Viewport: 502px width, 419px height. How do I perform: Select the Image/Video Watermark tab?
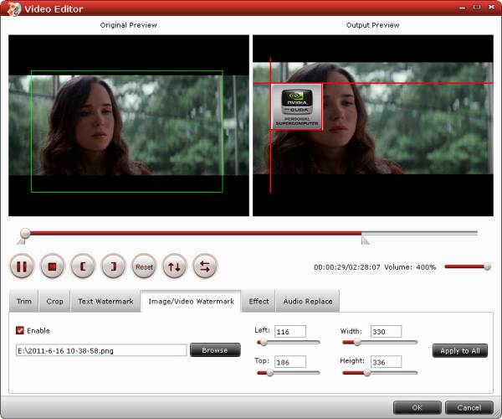pyautogui.click(x=191, y=301)
